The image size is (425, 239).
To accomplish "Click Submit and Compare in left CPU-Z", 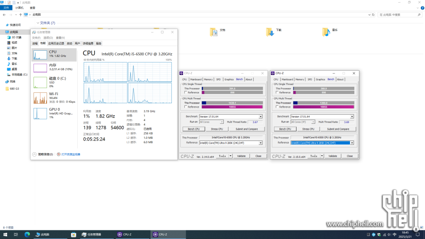I will coord(247,129).
